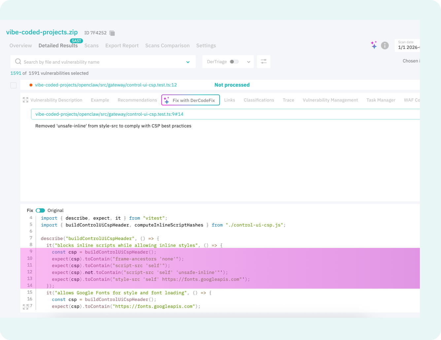Open the info icon in the header

pyautogui.click(x=385, y=46)
